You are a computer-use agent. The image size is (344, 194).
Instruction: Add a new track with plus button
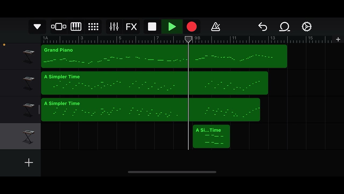click(29, 162)
